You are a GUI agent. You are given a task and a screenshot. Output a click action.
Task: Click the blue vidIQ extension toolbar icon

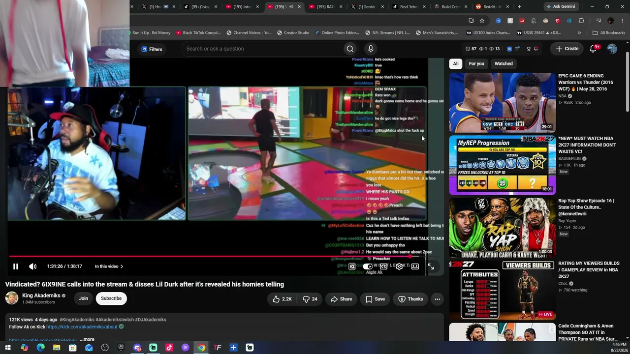tap(498, 21)
